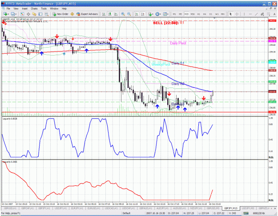Expand the Indicators dropdown arrow
278x216 pixels.
coord(153,14)
